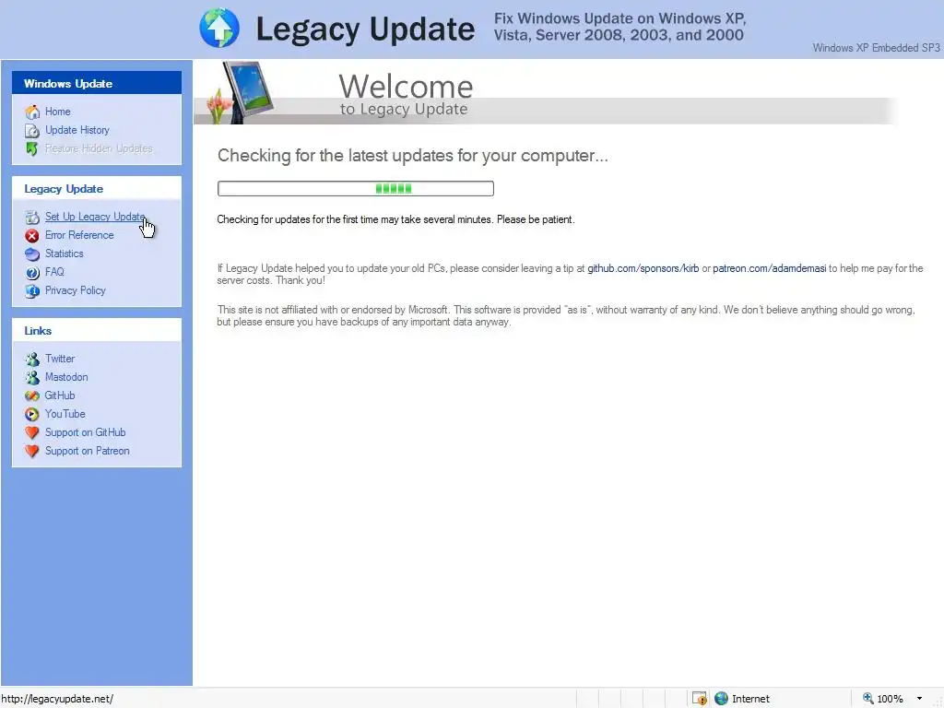
Task: Click the 'Internet' zone label
Action: [750, 699]
